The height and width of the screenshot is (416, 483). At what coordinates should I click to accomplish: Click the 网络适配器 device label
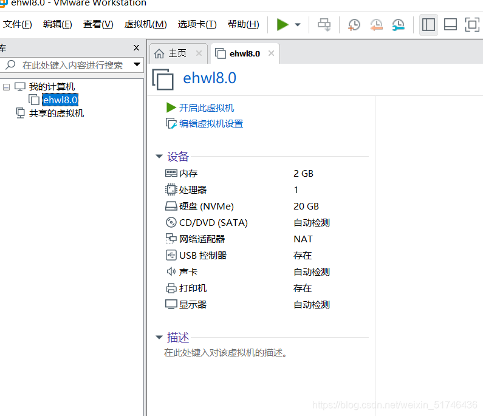pos(202,239)
